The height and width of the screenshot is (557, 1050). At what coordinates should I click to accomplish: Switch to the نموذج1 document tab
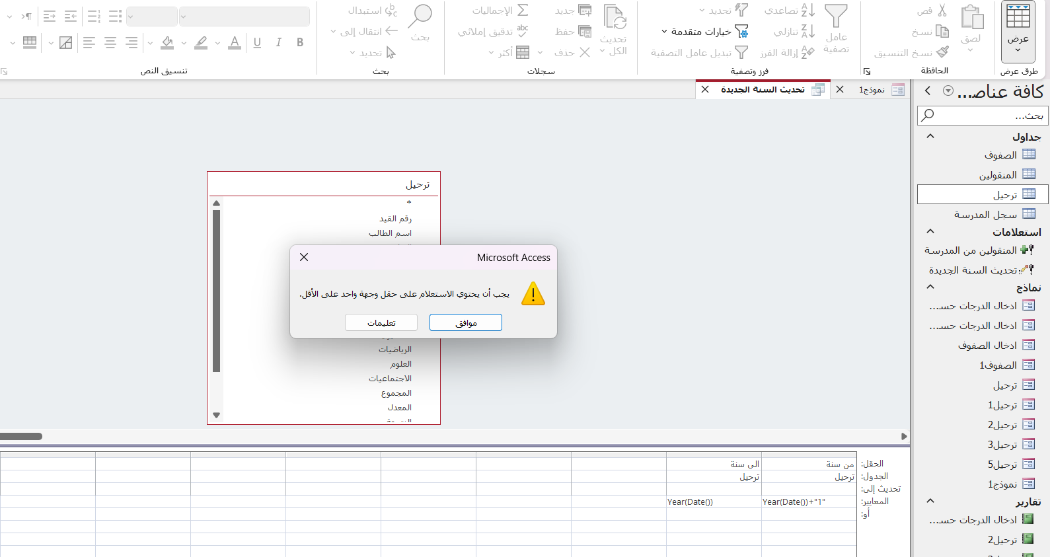click(x=872, y=90)
